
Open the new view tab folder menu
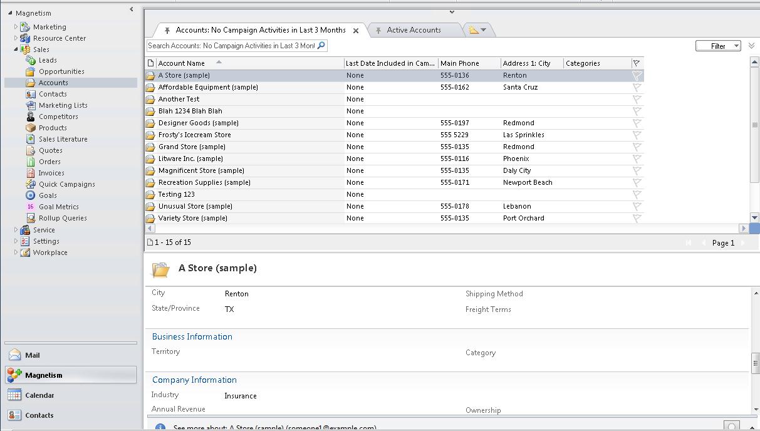pos(479,29)
